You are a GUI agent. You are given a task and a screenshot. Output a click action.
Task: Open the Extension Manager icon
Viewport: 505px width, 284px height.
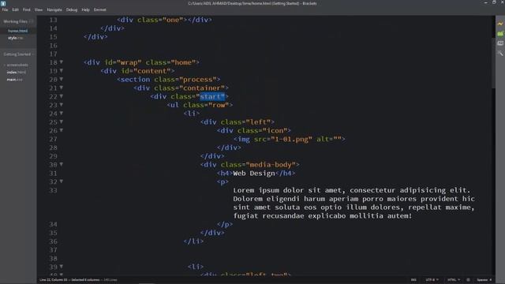pos(499,33)
